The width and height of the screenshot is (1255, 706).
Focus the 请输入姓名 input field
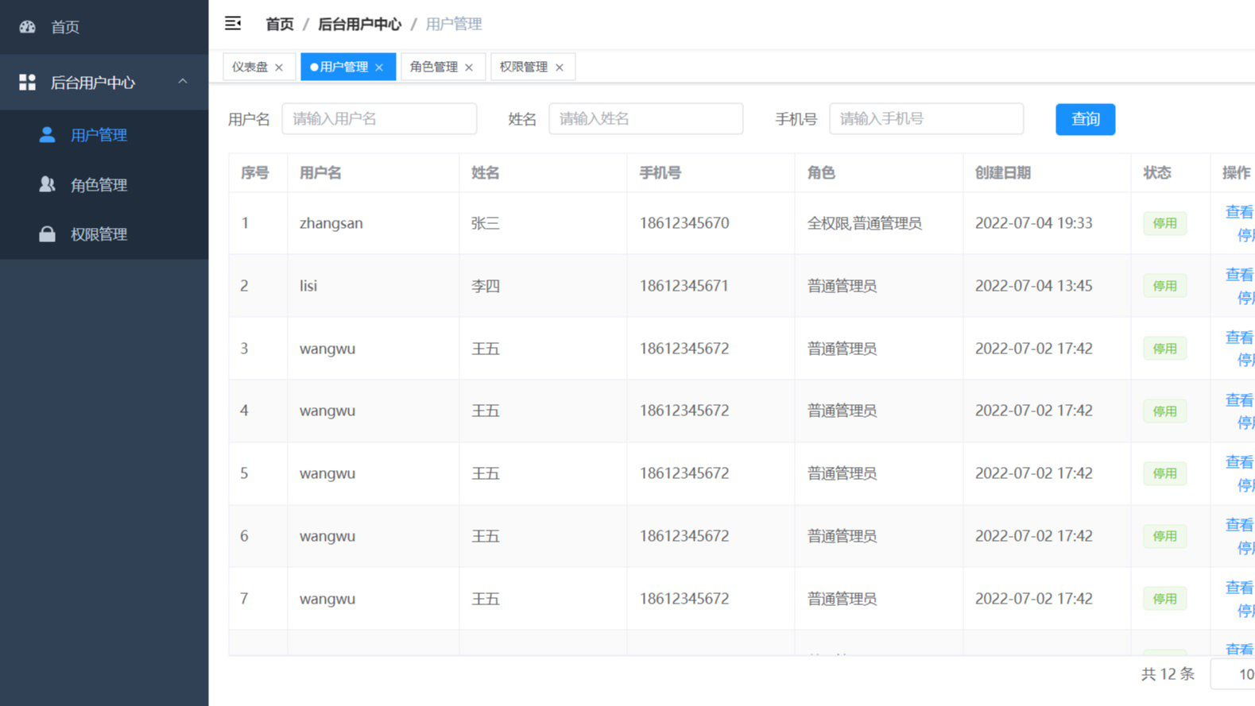[x=645, y=119]
